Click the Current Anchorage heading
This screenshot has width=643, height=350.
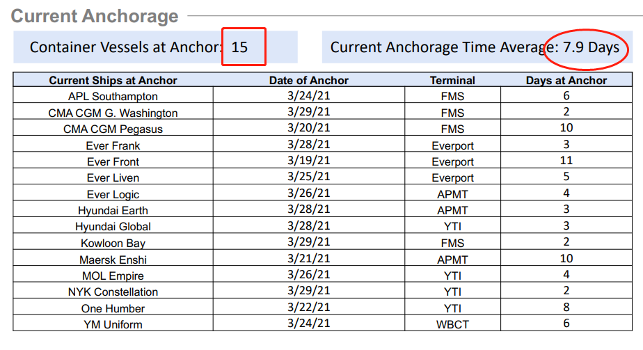click(95, 16)
